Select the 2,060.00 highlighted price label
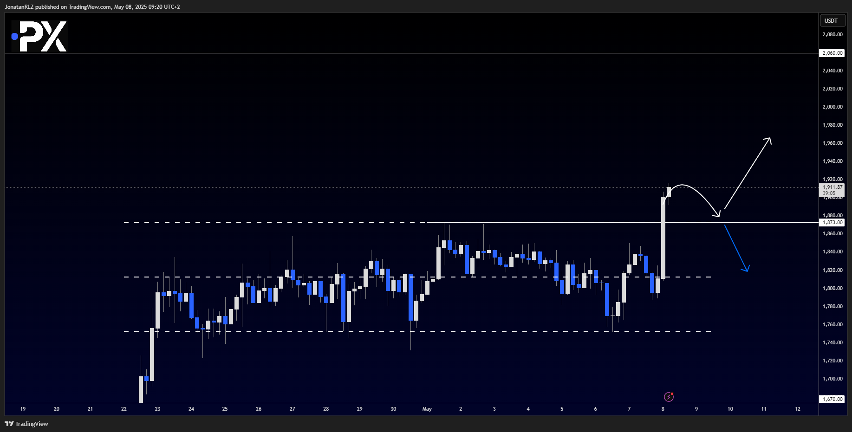The image size is (852, 432). click(x=832, y=53)
